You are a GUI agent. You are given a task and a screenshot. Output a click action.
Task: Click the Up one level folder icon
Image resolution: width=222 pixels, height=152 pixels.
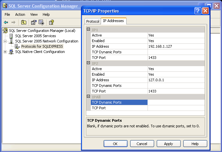click(x=24, y=22)
